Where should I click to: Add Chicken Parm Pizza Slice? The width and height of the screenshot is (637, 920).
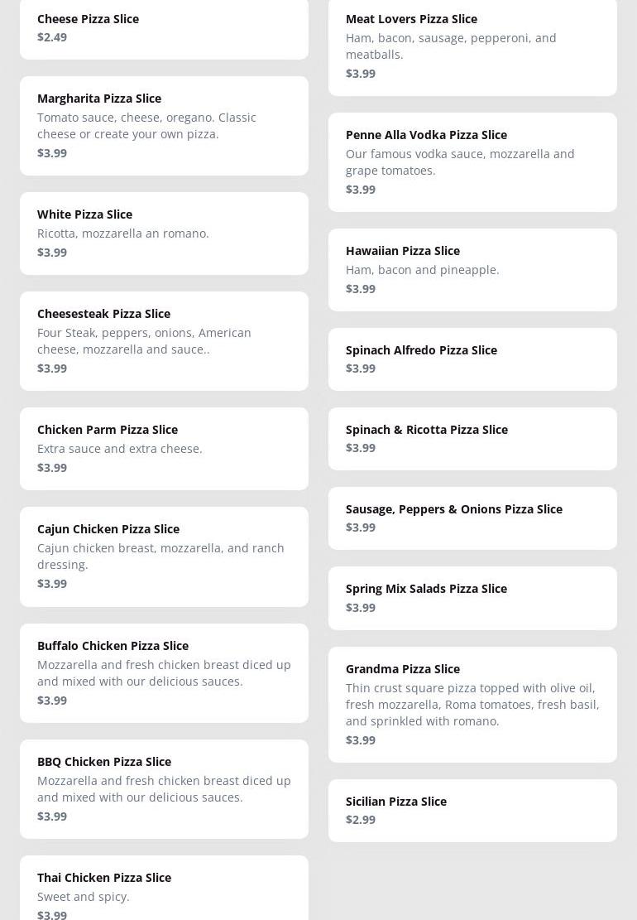coord(164,448)
